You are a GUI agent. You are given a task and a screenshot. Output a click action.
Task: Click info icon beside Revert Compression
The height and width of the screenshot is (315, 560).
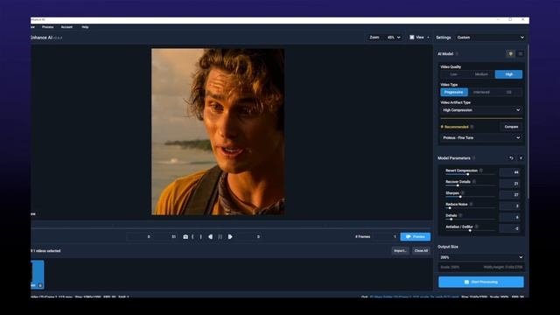point(481,171)
